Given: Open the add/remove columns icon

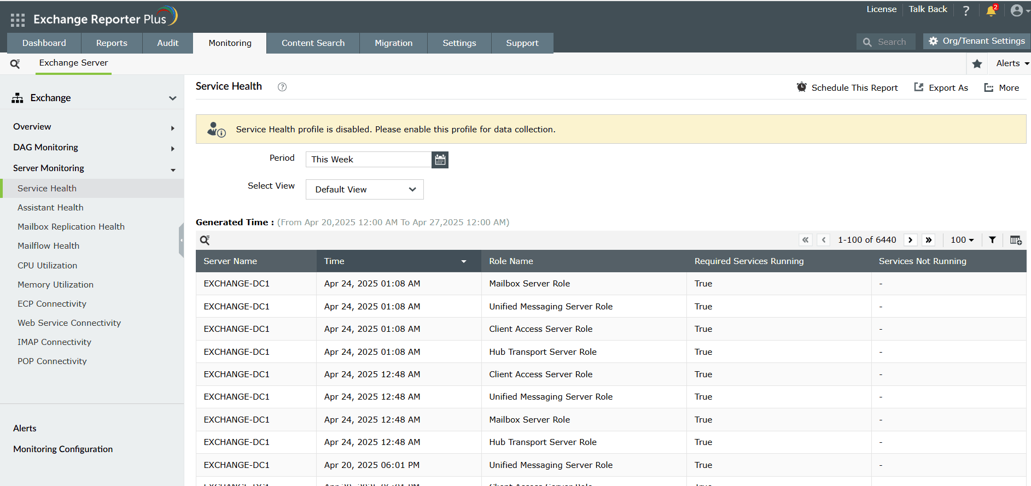Looking at the screenshot, I should [1016, 240].
